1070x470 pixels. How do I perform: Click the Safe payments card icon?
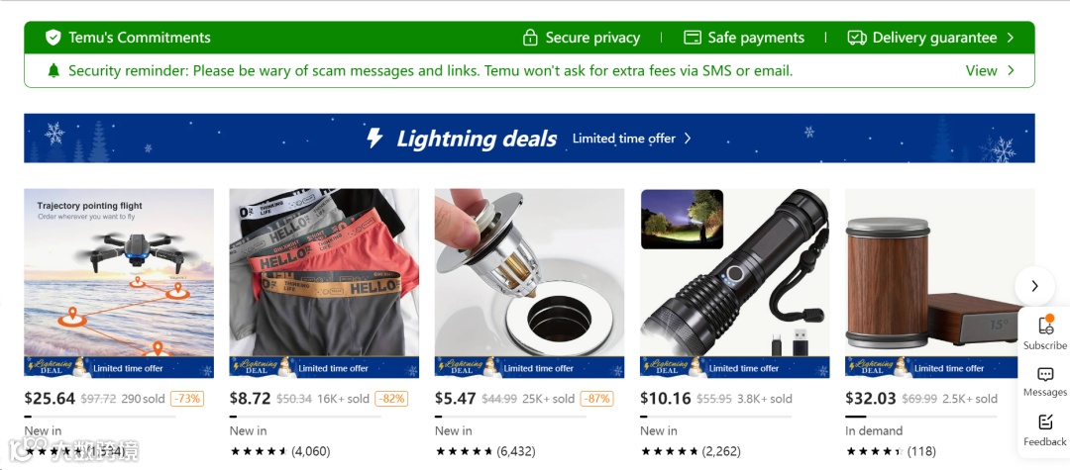[693, 38]
